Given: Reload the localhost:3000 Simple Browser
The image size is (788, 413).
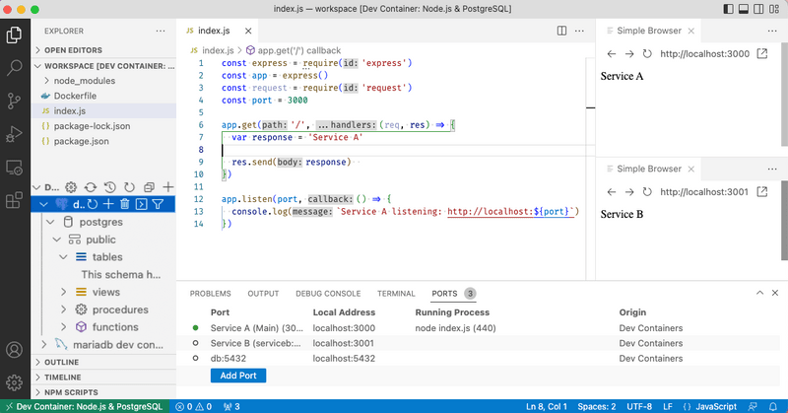Looking at the screenshot, I should (647, 54).
